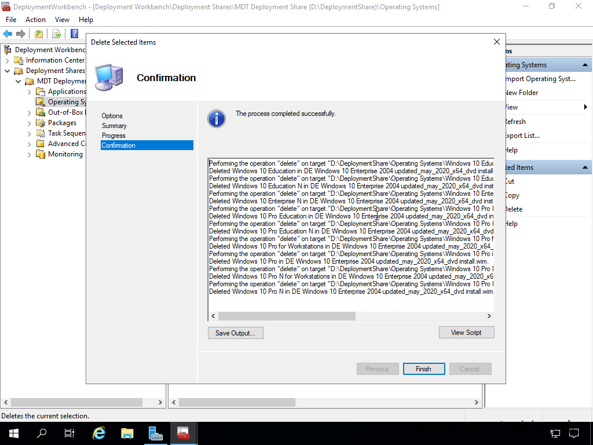Click the Help question mark toolbar icon
The width and height of the screenshot is (593, 445).
(x=75, y=34)
